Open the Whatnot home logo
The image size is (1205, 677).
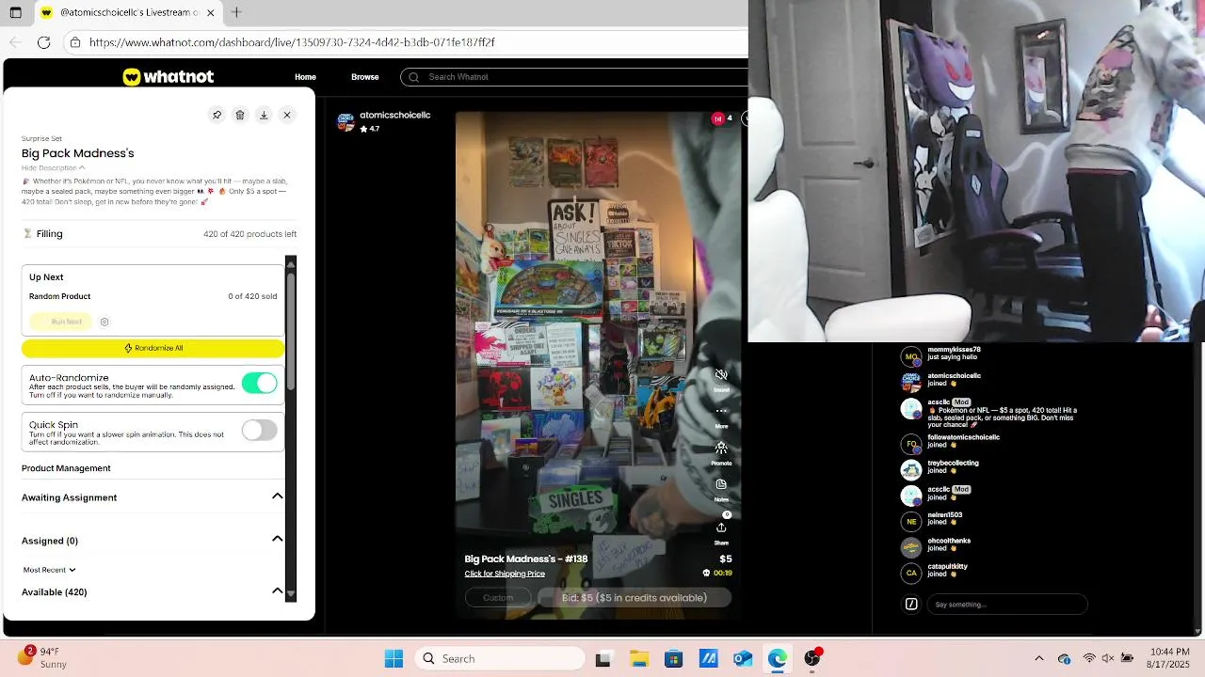[169, 77]
